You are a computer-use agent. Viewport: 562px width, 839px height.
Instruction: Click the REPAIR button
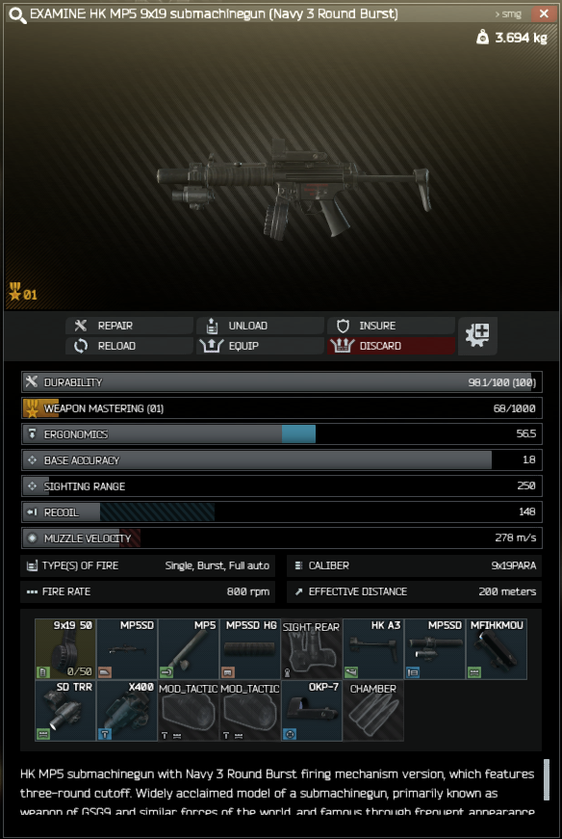coord(129,326)
